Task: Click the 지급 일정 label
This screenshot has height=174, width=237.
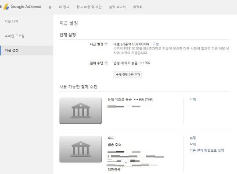Action: [x=97, y=44]
